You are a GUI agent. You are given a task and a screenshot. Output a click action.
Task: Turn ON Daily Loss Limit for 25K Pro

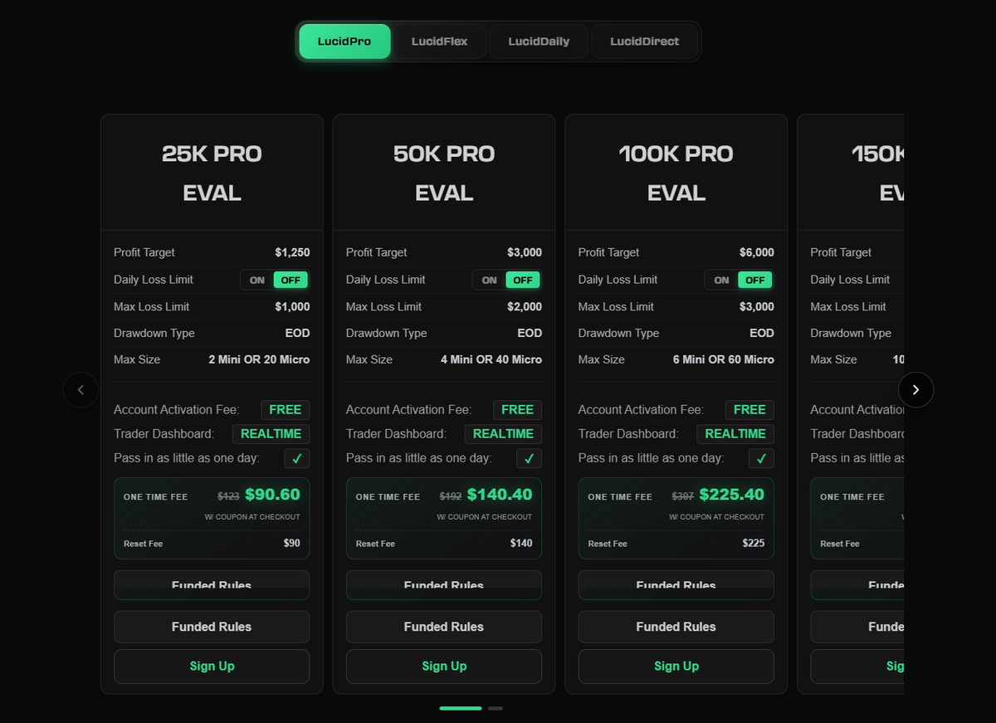(257, 280)
